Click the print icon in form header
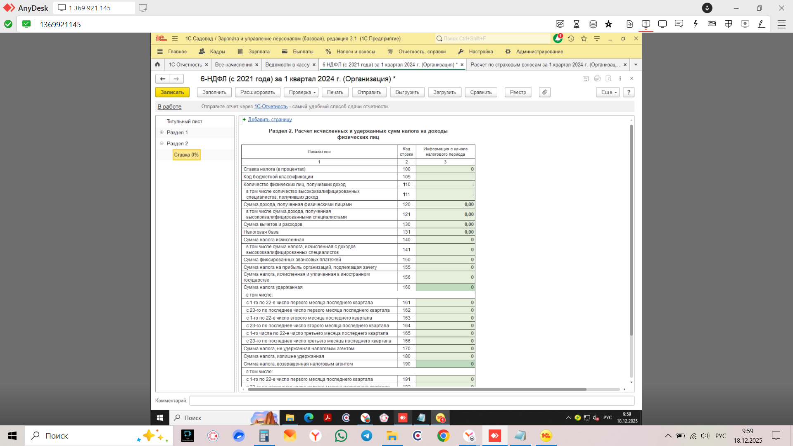 [x=597, y=78]
